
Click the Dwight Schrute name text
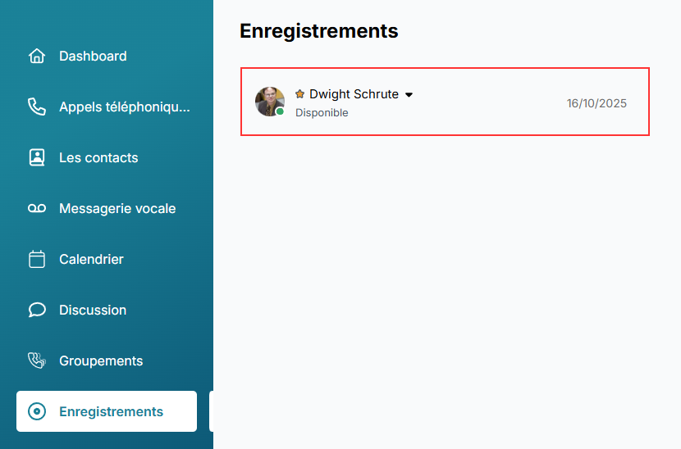[x=354, y=94]
